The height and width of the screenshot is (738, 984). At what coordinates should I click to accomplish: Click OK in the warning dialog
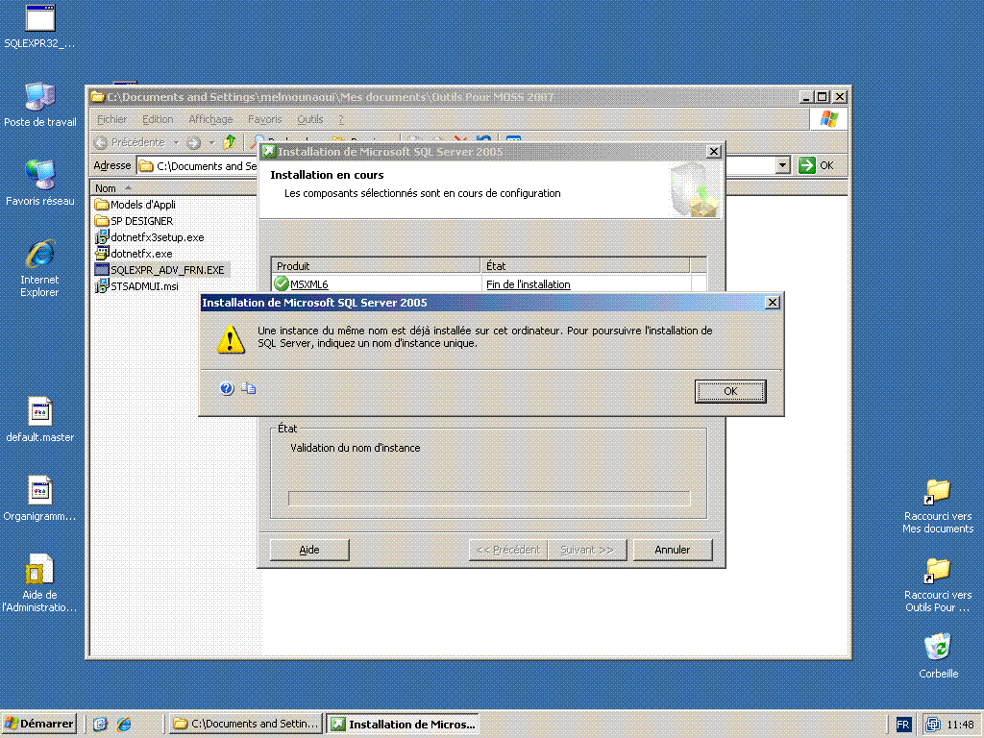pos(730,391)
